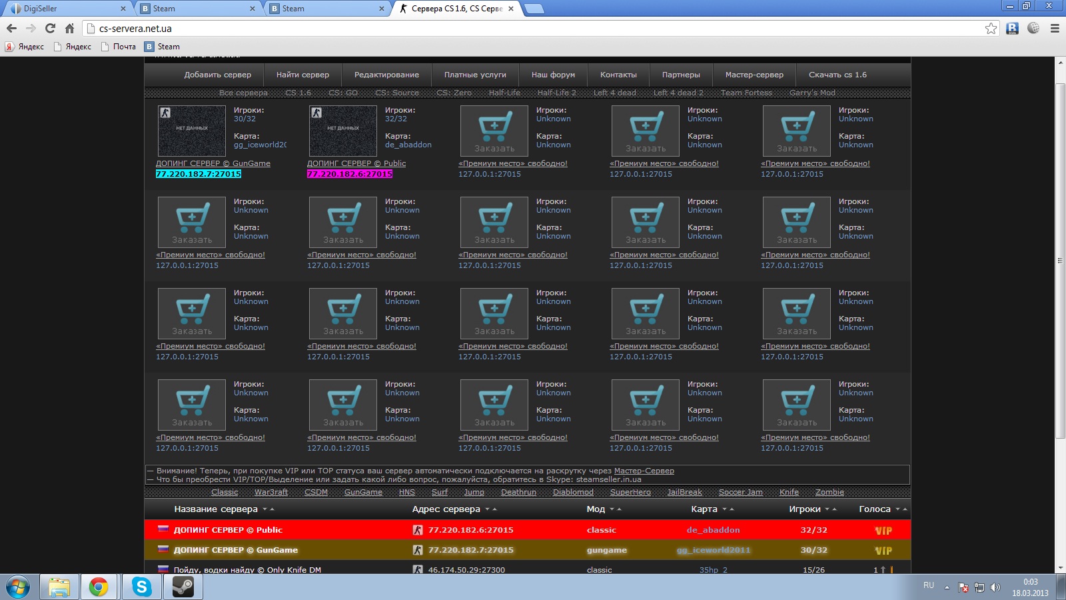Sort server list by Игроки column arrows

[830, 509]
